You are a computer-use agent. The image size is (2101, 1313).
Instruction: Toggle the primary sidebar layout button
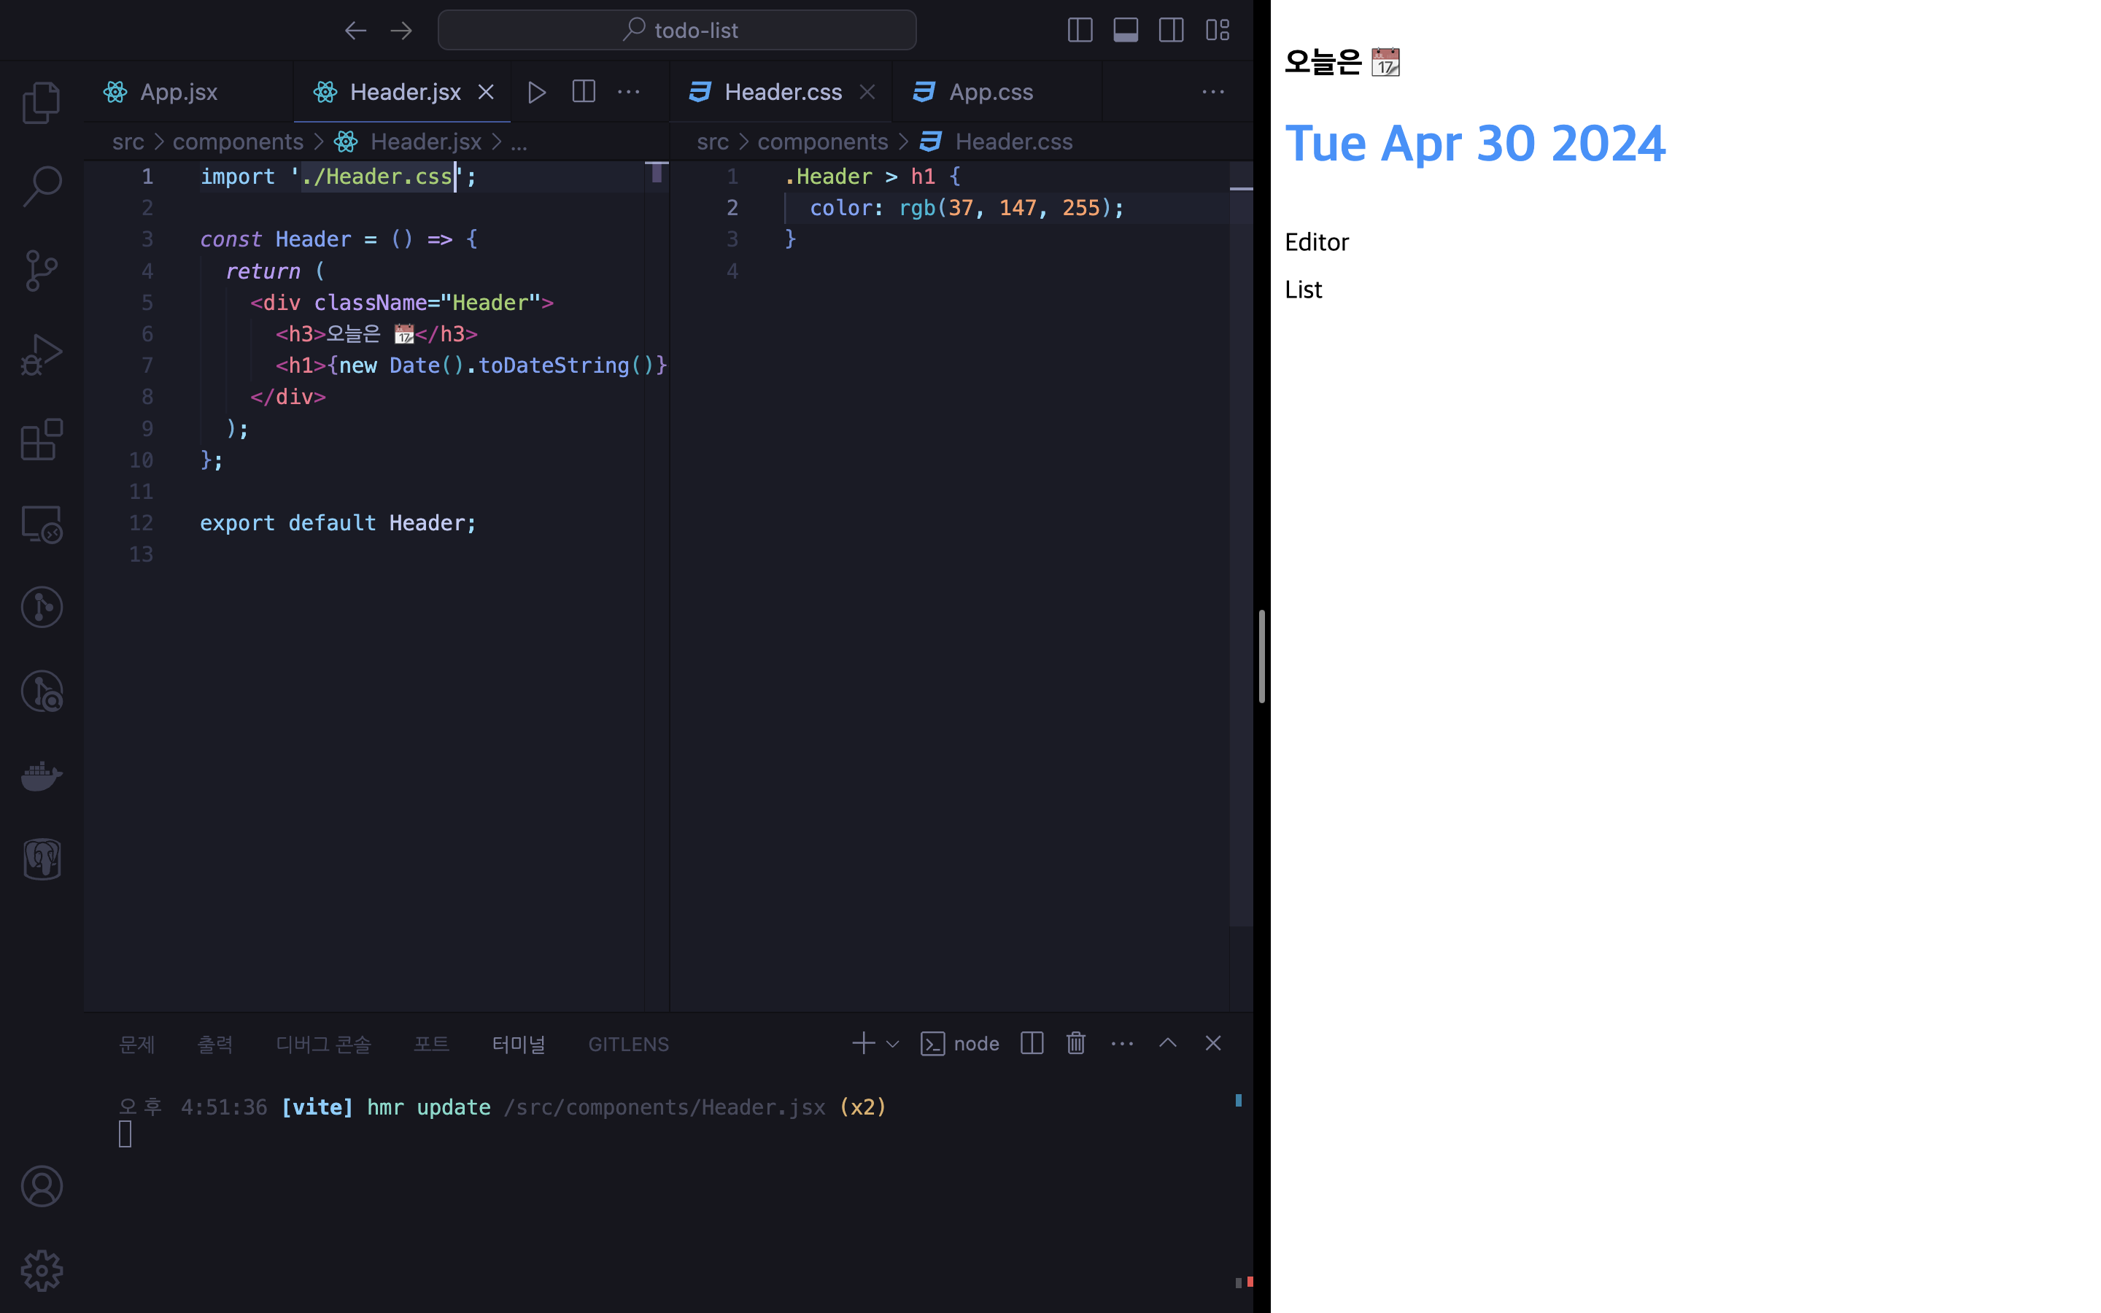pos(1079,31)
